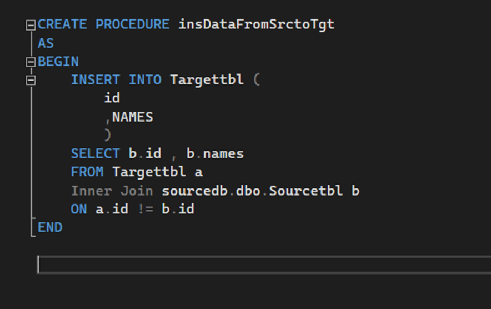Screen dimensions: 491x309
Task: Click the BEGIN keyword
Action: (58, 62)
